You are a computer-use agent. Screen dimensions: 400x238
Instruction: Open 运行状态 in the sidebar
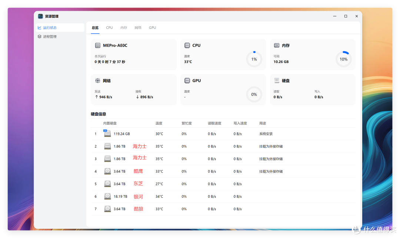(60, 27)
